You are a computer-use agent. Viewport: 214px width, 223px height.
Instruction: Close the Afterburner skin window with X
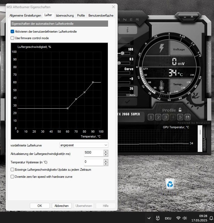192,17
